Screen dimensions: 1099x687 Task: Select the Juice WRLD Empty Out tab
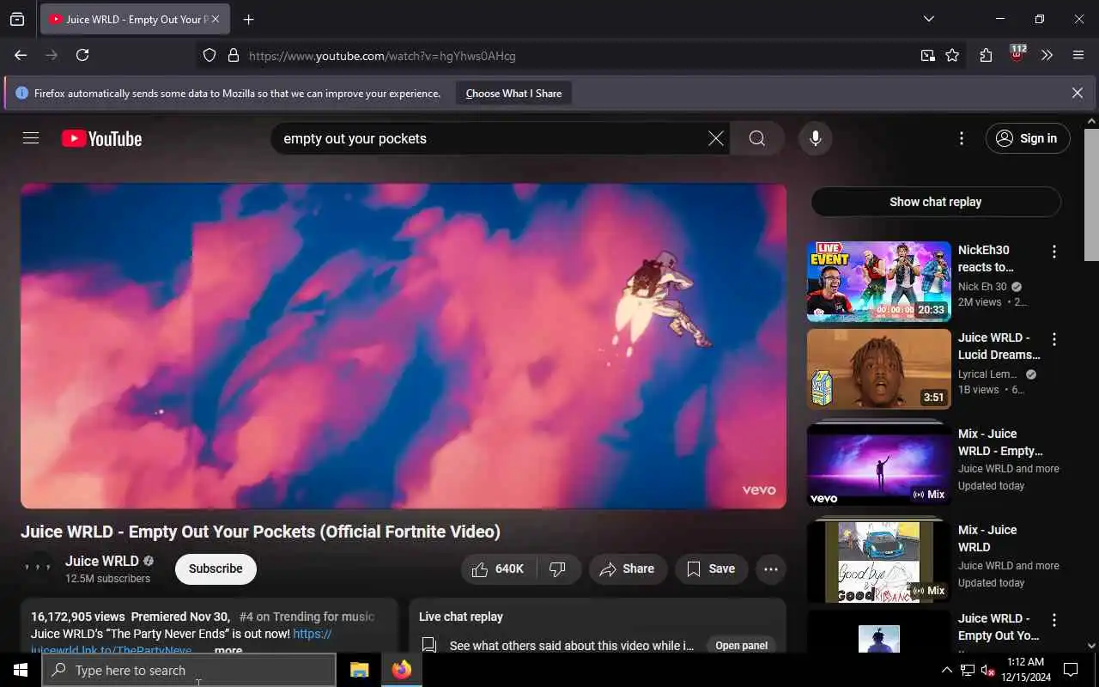[x=135, y=19]
